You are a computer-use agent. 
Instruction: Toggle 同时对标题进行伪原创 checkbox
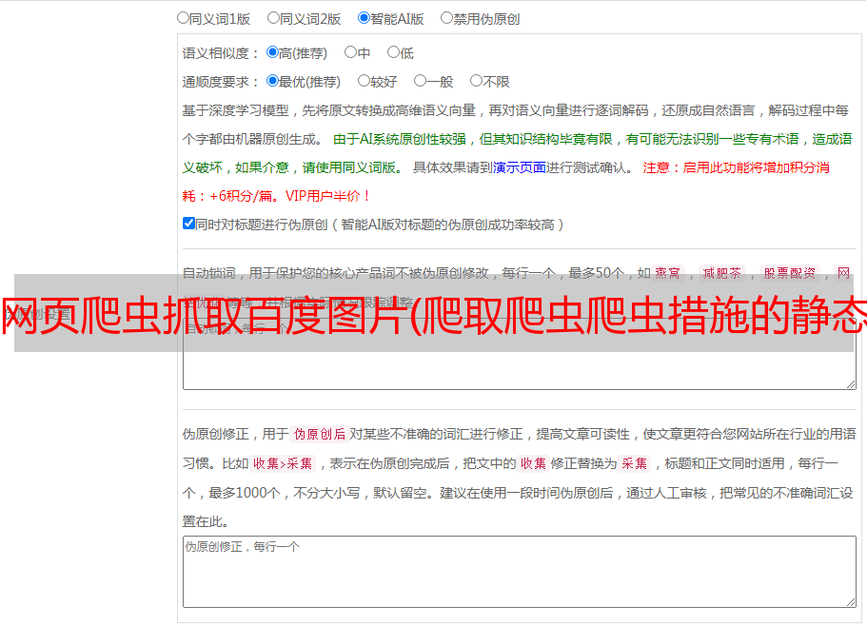188,224
